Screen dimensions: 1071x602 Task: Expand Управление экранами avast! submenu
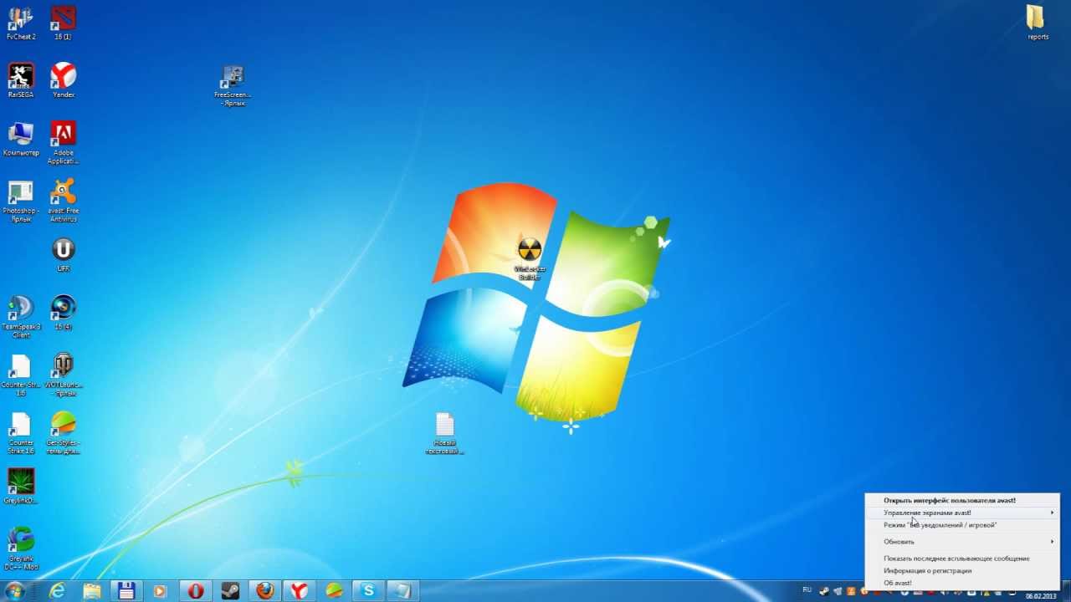(962, 513)
